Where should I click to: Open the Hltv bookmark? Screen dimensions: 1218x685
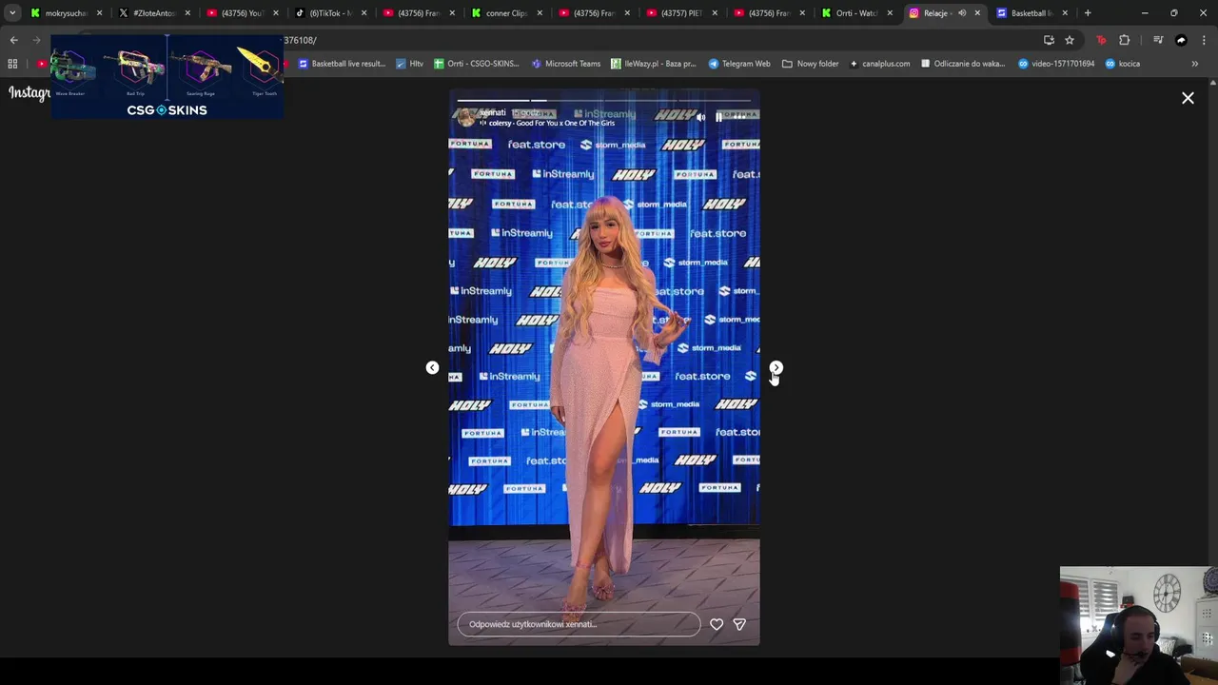click(x=409, y=64)
